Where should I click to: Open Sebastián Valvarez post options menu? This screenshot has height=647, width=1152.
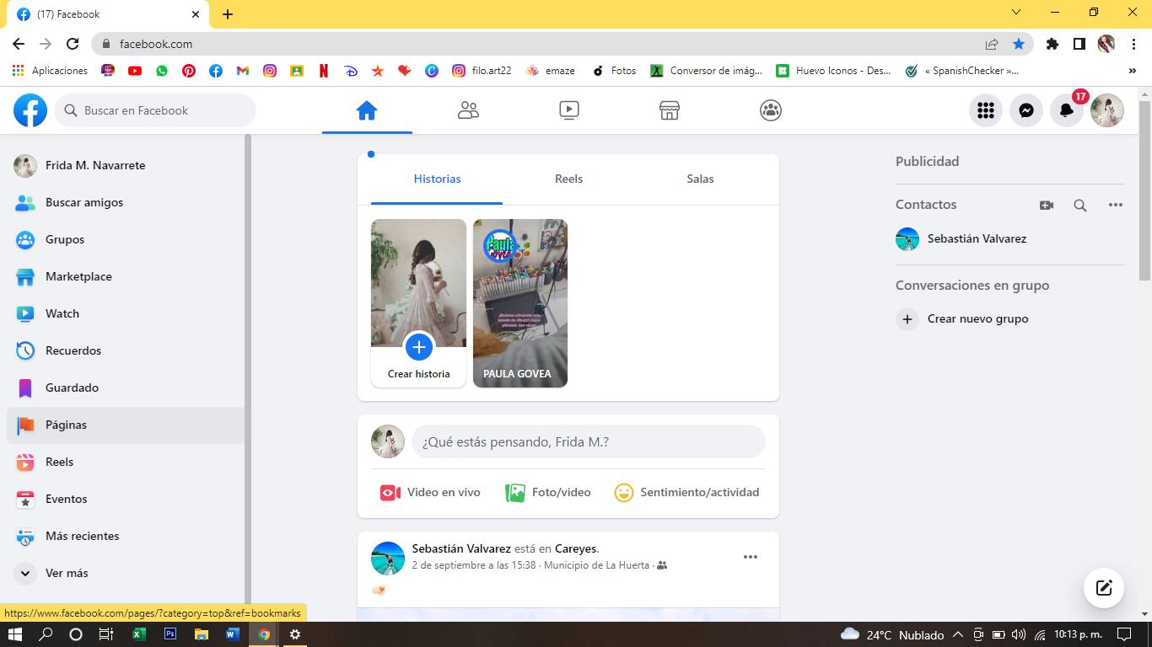(751, 557)
